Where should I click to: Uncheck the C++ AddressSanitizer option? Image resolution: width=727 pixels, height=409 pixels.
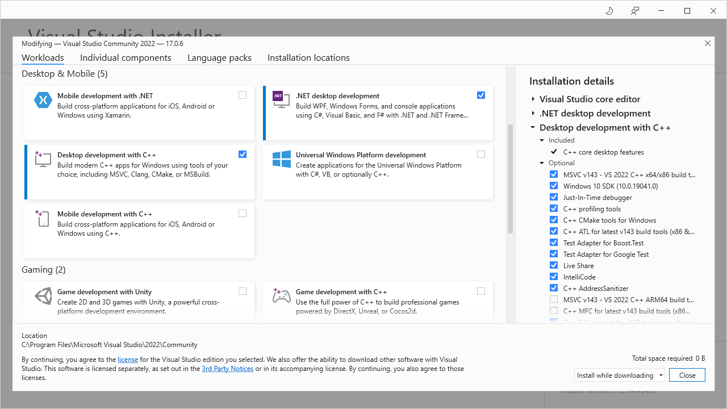[554, 288]
